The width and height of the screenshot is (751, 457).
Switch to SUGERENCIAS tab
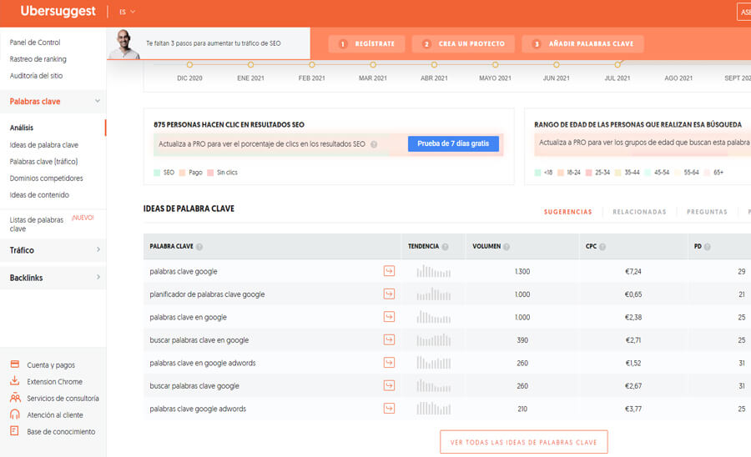568,212
